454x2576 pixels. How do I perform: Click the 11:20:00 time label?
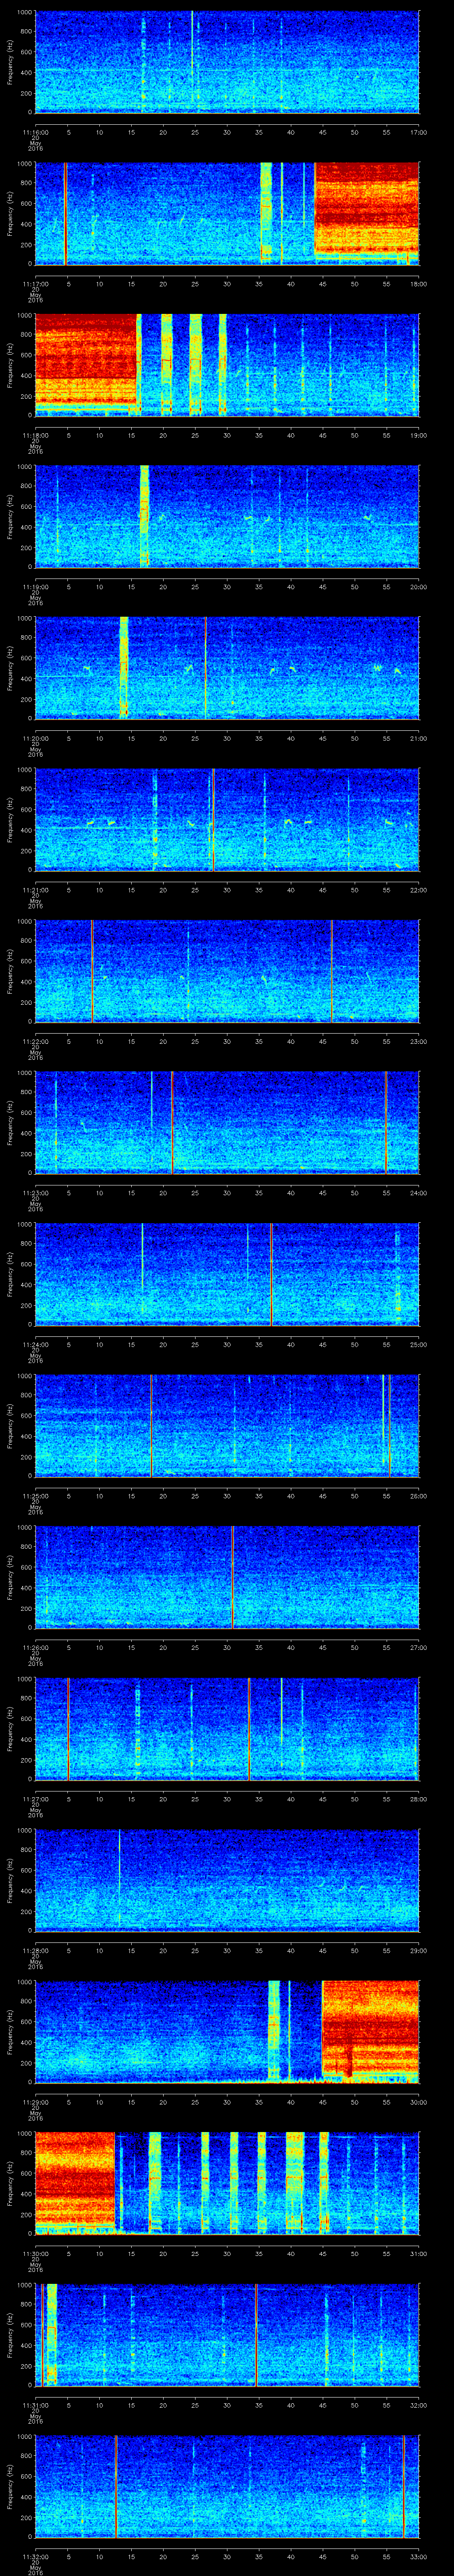point(35,738)
